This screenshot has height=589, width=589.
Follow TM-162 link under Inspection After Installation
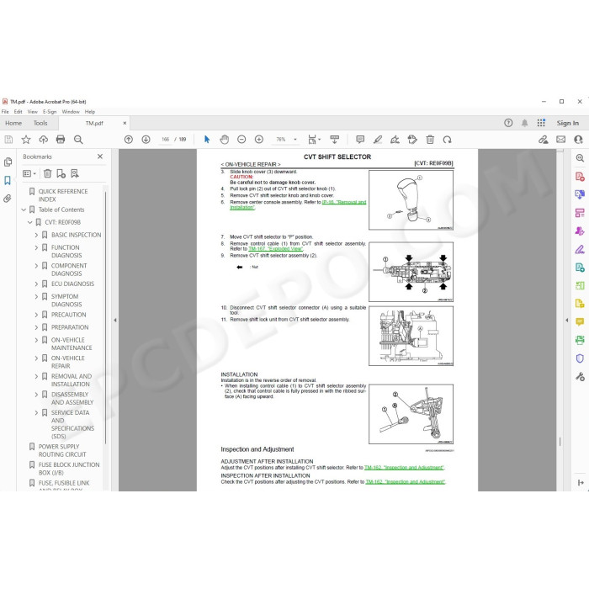405,482
